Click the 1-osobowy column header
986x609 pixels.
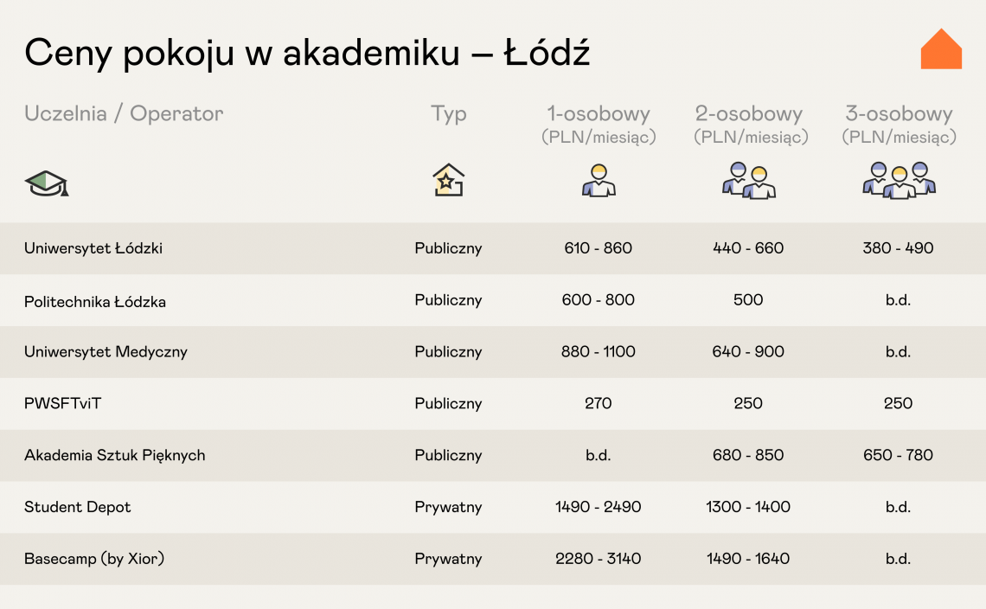[598, 114]
